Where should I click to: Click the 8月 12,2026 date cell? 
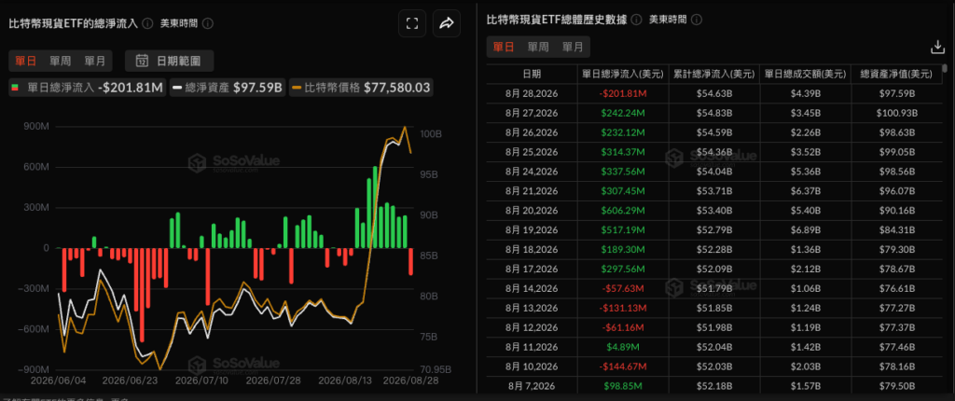[531, 326]
